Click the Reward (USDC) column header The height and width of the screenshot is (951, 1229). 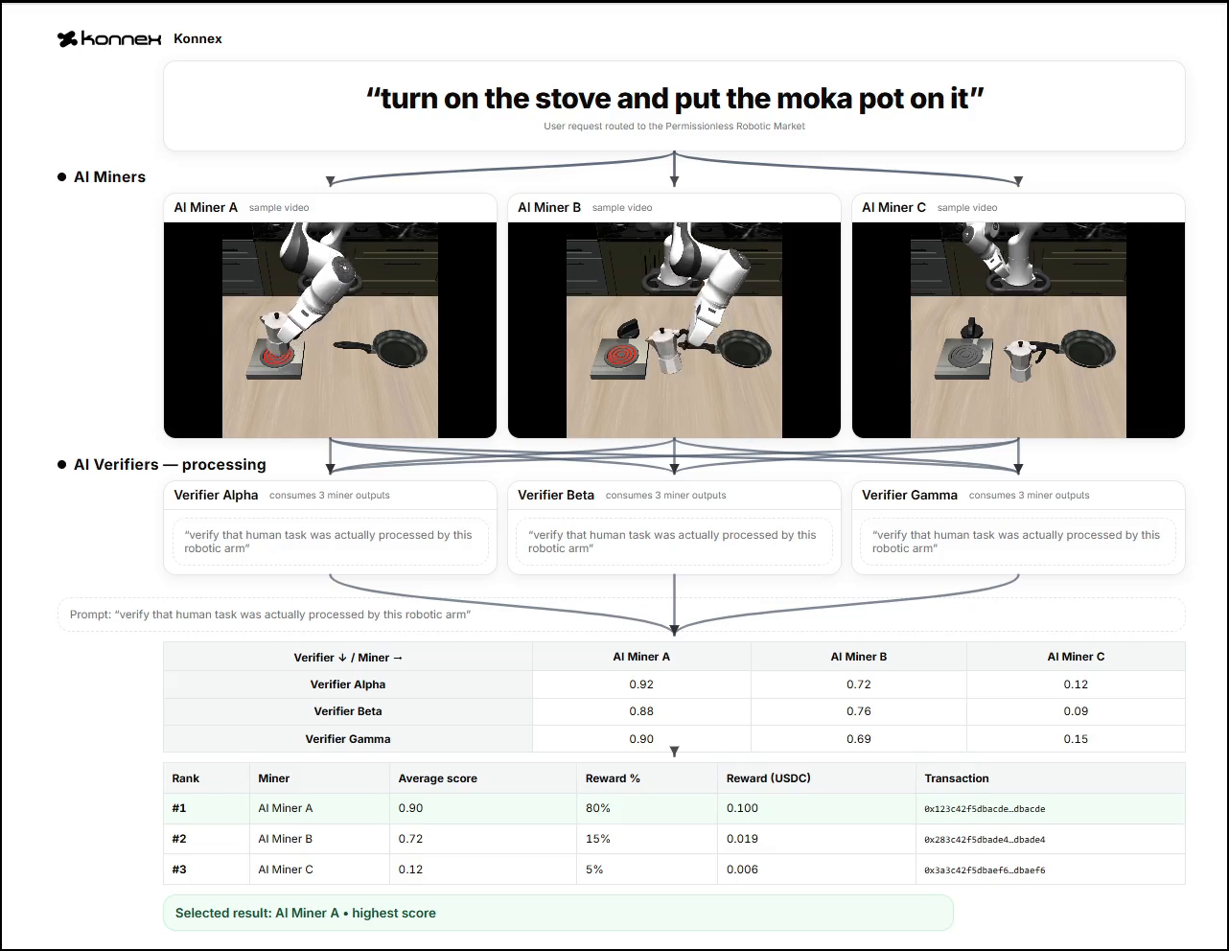tap(768, 778)
